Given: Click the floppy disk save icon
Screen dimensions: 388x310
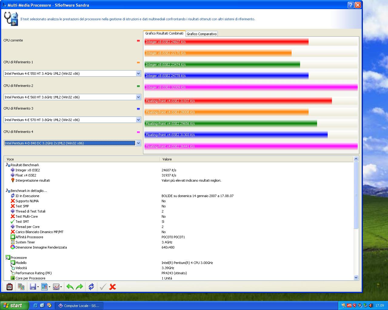Looking at the screenshot, I should click(x=33, y=286).
